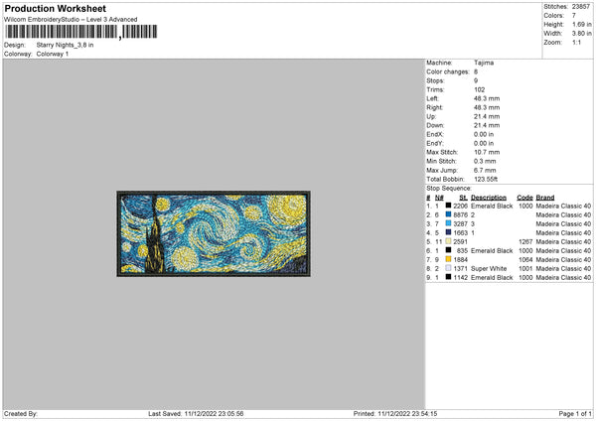The height and width of the screenshot is (421, 596).
Task: Click the Machine value 'Tajima'
Action: click(x=484, y=63)
